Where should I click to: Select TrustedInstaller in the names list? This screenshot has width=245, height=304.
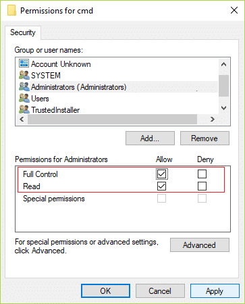[x=55, y=110]
